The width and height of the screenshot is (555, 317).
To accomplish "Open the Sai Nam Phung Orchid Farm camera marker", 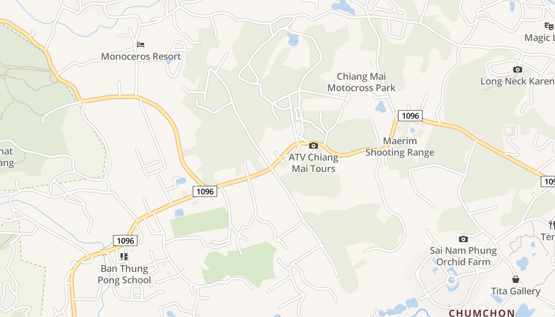I will click(463, 239).
